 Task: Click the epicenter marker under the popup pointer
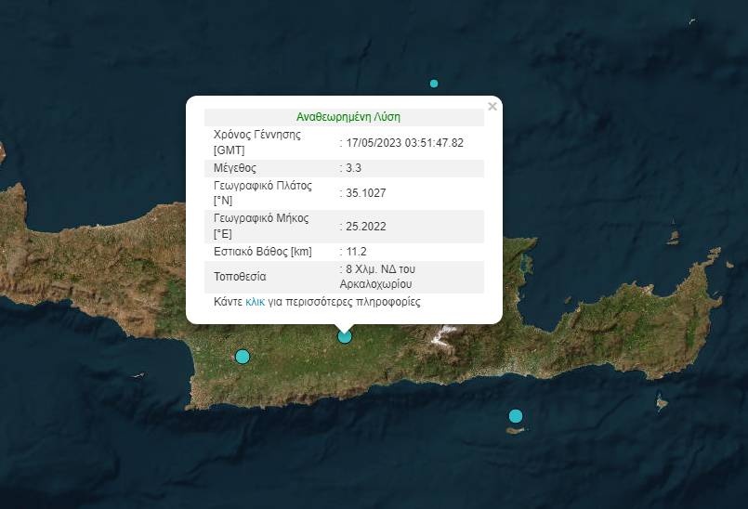click(x=345, y=336)
